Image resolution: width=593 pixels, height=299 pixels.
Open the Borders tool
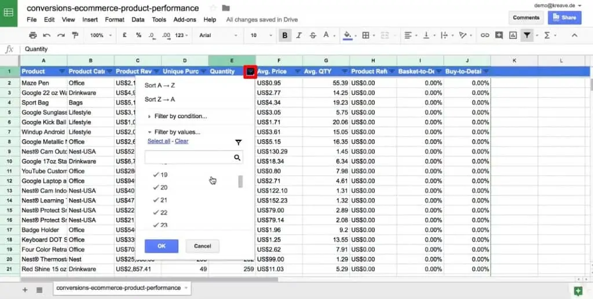click(366, 35)
